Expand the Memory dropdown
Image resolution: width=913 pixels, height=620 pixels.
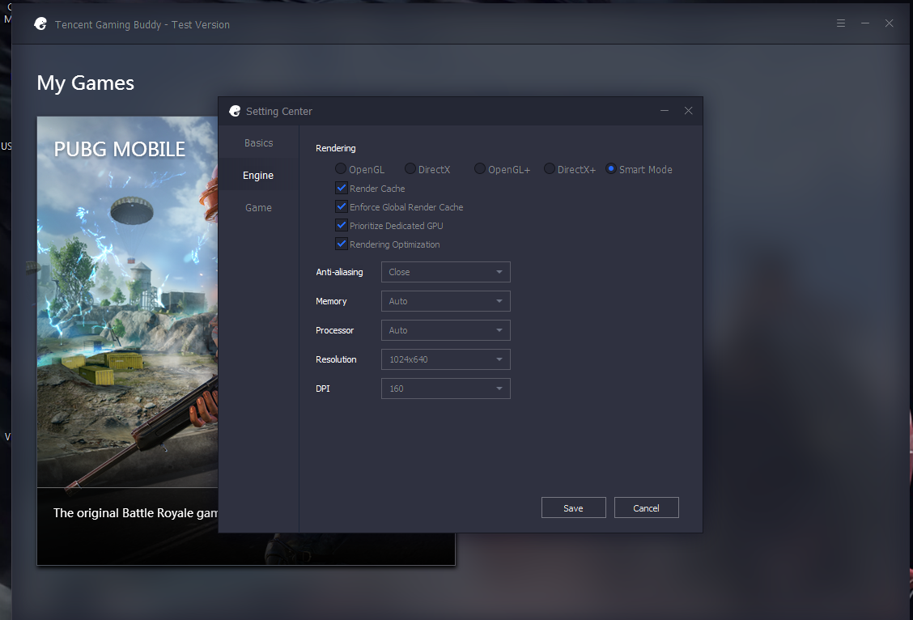[445, 301]
